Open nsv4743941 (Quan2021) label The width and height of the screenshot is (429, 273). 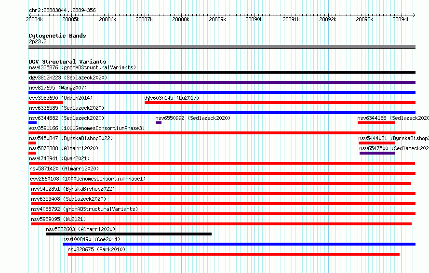[x=59, y=158]
